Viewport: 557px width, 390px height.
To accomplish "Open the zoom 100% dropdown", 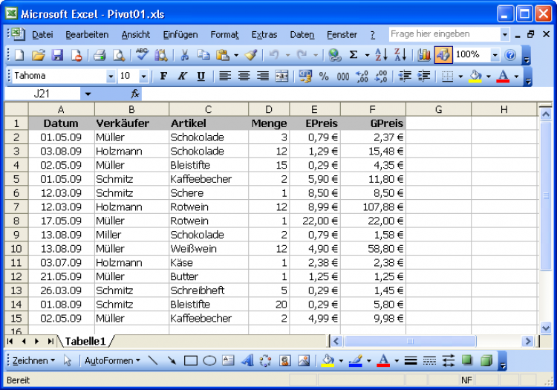I will point(495,55).
